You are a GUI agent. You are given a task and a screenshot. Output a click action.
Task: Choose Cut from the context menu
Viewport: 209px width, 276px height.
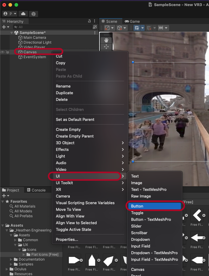pos(59,56)
